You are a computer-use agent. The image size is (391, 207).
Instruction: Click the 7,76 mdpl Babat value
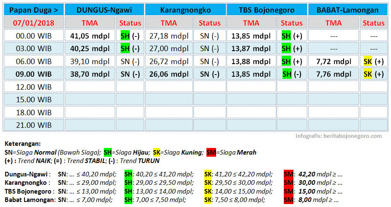click(333, 74)
